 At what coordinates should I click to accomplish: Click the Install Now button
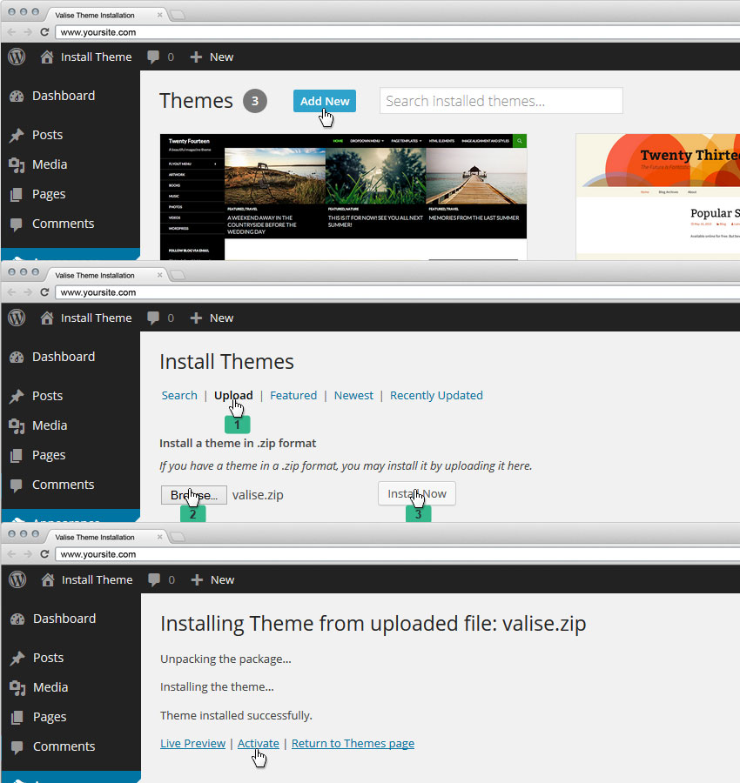417,493
